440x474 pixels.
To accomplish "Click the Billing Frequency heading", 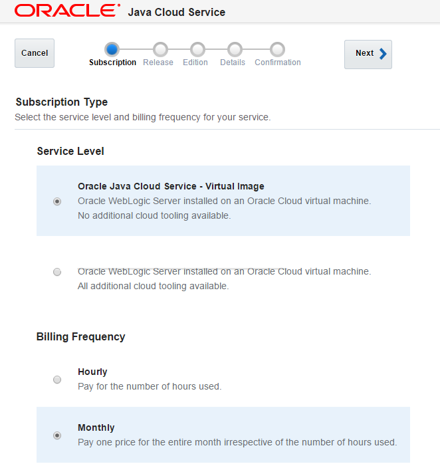I will click(80, 337).
